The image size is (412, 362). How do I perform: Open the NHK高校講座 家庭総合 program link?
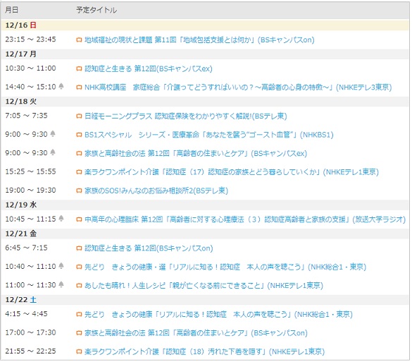tap(238, 88)
